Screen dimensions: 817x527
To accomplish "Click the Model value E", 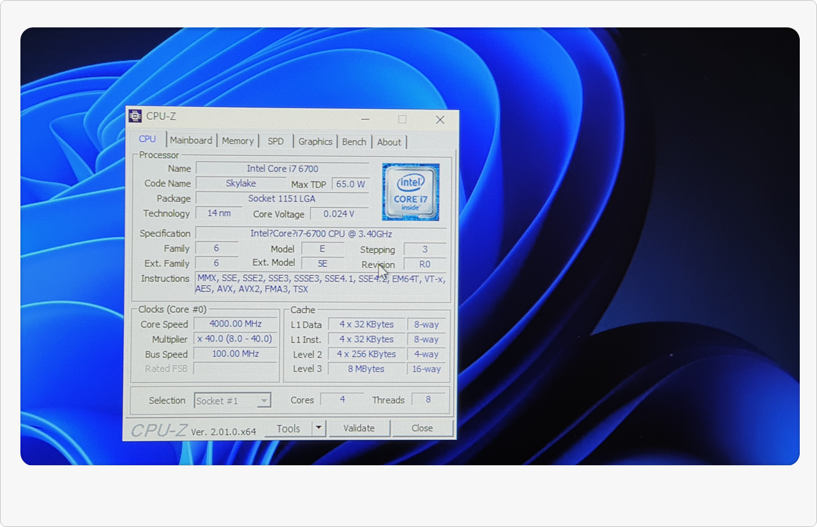I will point(322,249).
